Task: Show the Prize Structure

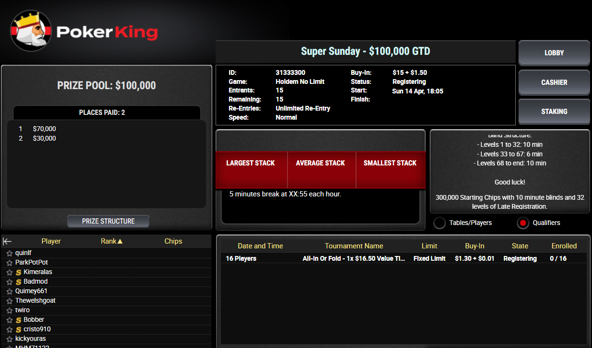Action: pos(108,221)
